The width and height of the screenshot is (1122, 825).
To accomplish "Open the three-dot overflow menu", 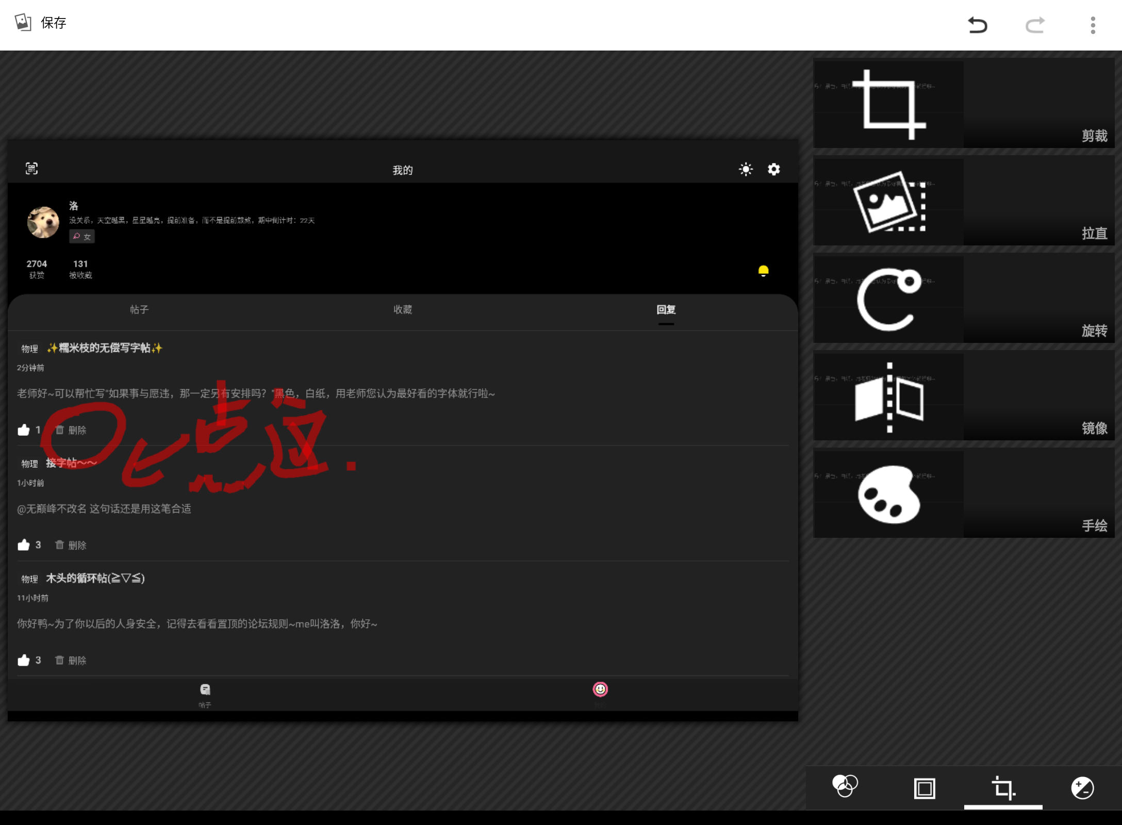I will coord(1093,25).
